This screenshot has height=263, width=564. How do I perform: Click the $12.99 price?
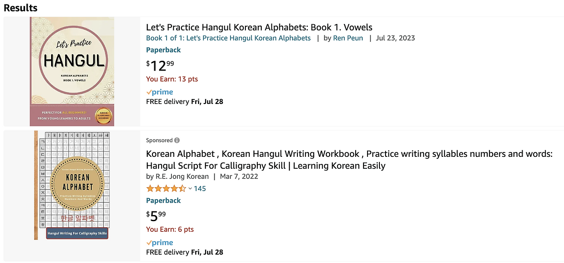tap(160, 66)
